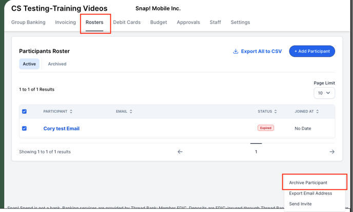Screen dimensions: 353x212
Task: Click the Snap! Mobile Inc. label
Action: [x=158, y=9]
